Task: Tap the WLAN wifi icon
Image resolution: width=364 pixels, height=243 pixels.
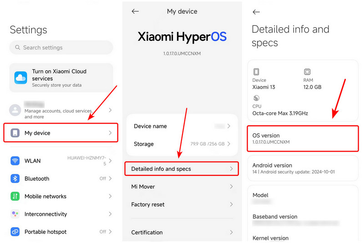Action: (15, 160)
